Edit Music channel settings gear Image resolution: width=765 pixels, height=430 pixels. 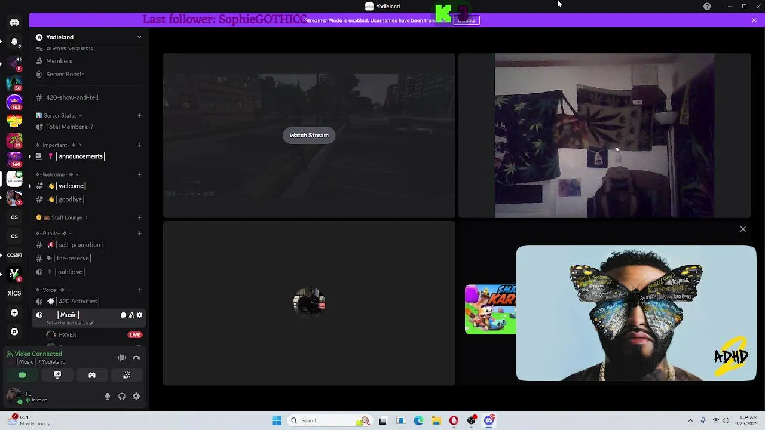140,315
